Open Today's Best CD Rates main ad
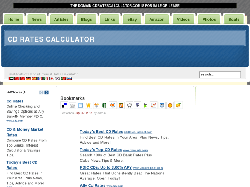This screenshot has width=250, height=187. pos(101,132)
